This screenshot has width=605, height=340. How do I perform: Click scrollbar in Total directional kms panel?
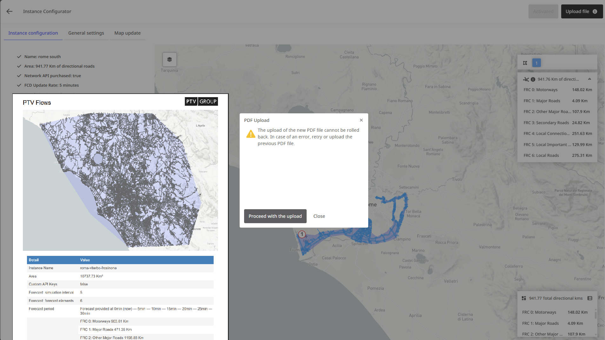pos(595,315)
